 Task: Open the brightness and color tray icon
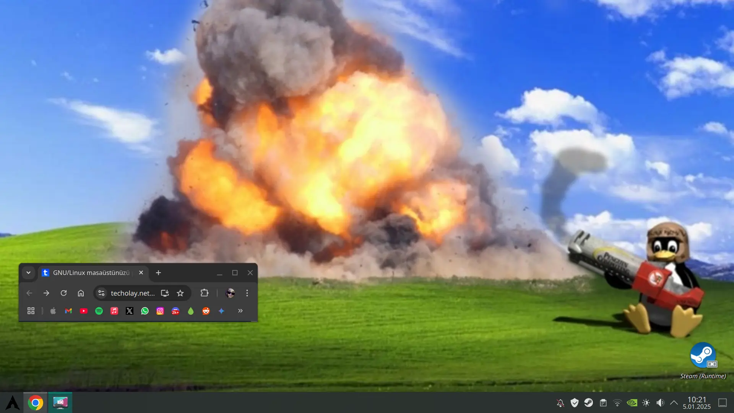[646, 403]
